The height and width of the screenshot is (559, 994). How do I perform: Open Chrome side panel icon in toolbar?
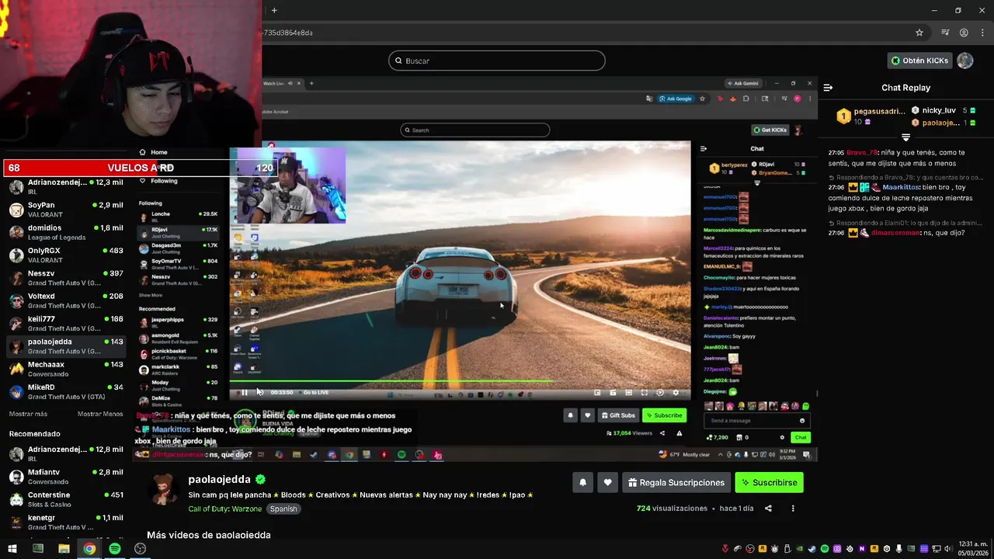coord(945,33)
